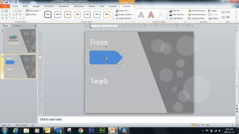
Task: Choose the right arrow shape in the gallery
Action: pyautogui.click(x=16, y=15)
